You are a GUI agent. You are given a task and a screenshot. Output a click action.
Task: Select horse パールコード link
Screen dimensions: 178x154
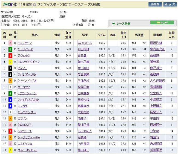tap(25, 49)
